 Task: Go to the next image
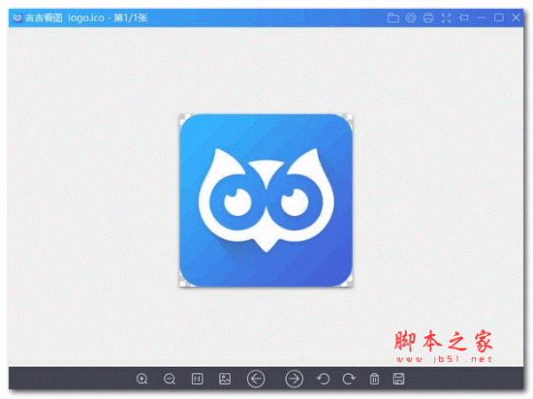click(294, 379)
